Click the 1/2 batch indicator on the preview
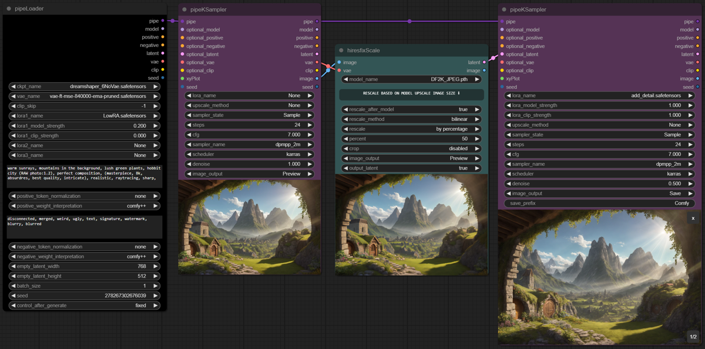This screenshot has width=705, height=349. [x=693, y=338]
